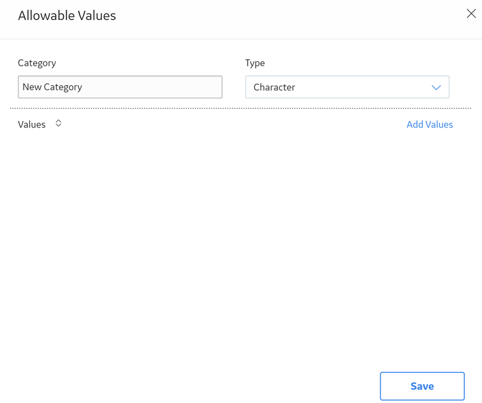The width and height of the screenshot is (482, 403).
Task: Click the Type field label
Action: (255, 63)
